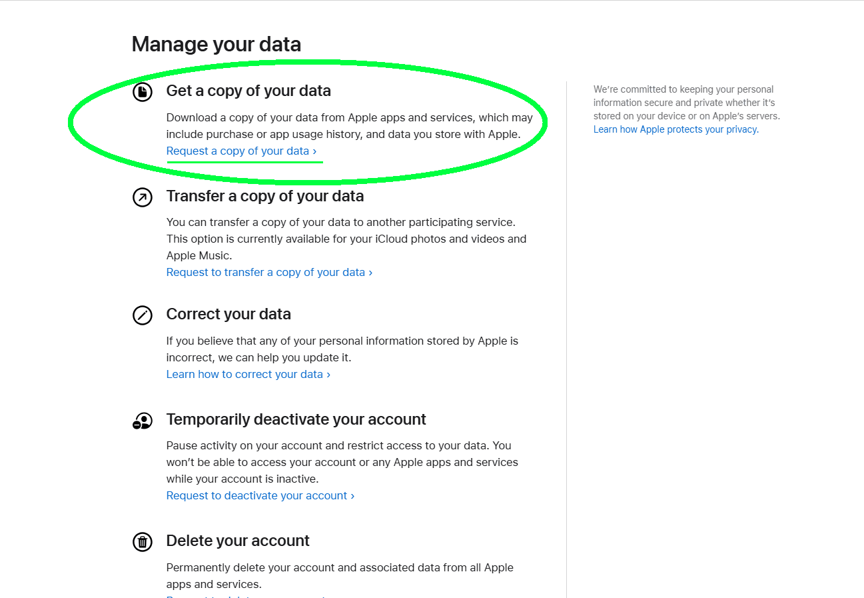Image resolution: width=864 pixels, height=598 pixels.
Task: Open Request to transfer a copy of your data
Action: (264, 271)
